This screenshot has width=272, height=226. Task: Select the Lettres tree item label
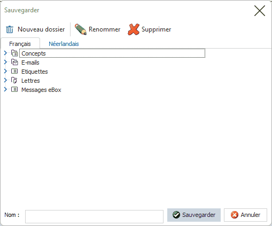30,81
